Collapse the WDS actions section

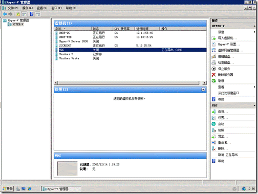(x=254, y=105)
